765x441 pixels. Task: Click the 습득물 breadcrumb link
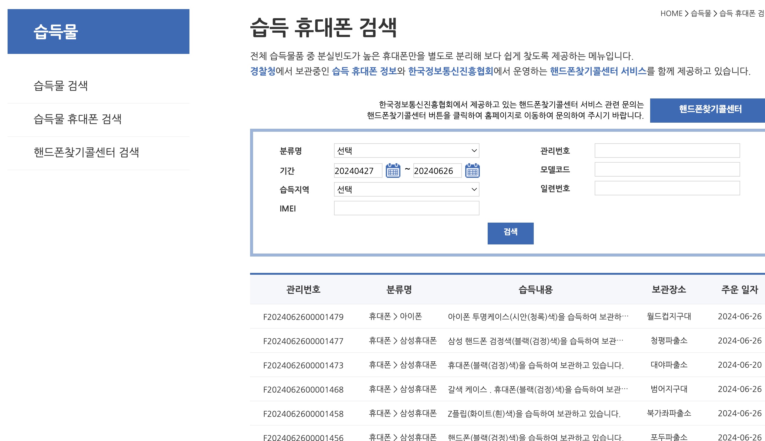click(701, 14)
